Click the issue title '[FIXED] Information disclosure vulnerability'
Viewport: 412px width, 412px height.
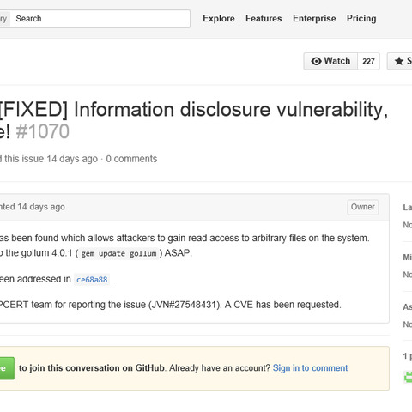(x=193, y=109)
